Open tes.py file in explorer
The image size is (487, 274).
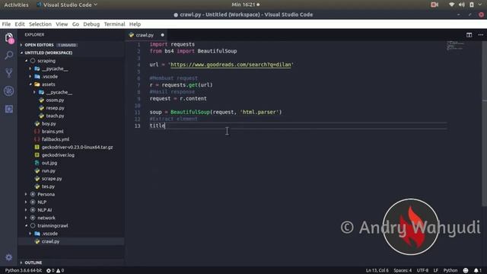click(48, 186)
